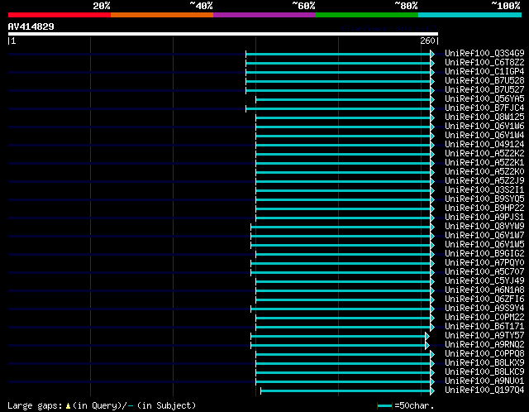This screenshot has height=412, width=529.
Task: Click the green ~80% legend segment
Action: point(367,15)
